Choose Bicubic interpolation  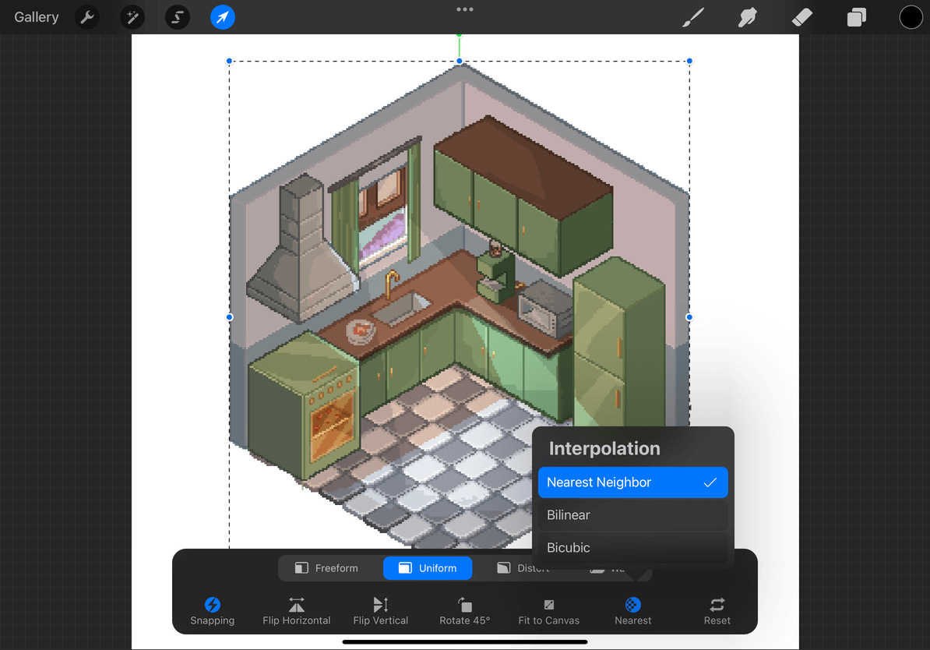(x=632, y=547)
